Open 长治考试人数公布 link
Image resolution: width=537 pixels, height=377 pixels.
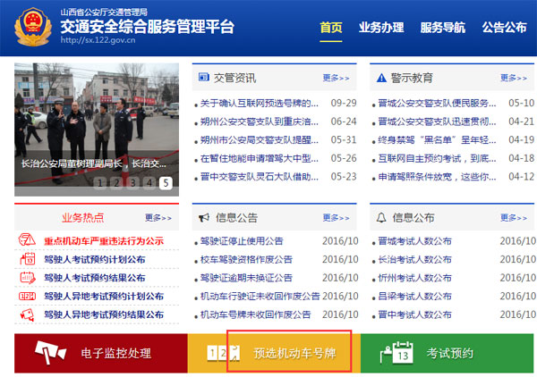tap(414, 259)
